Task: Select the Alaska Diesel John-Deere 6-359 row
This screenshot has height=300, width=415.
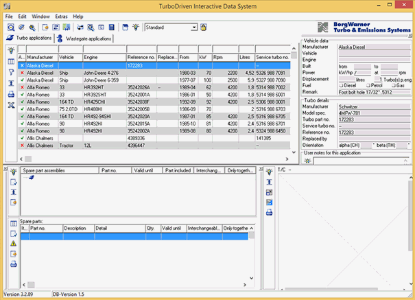Action: pos(154,80)
